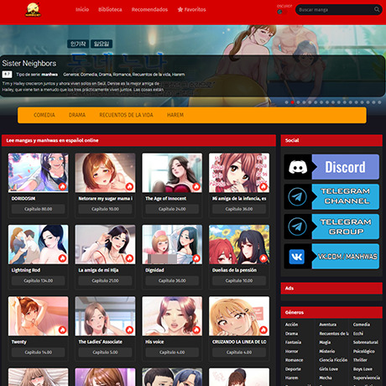
Task: Open the Telegram Channel banner
Action: point(331,196)
